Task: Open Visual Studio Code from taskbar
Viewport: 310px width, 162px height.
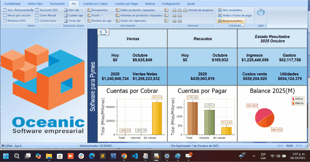Action: [134, 156]
